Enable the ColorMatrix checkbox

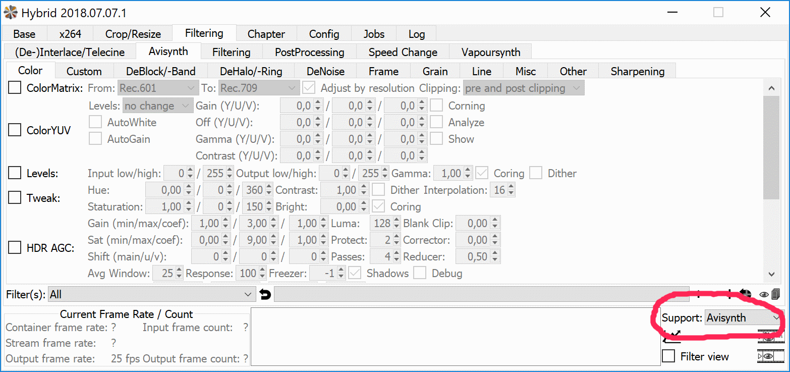tap(15, 88)
